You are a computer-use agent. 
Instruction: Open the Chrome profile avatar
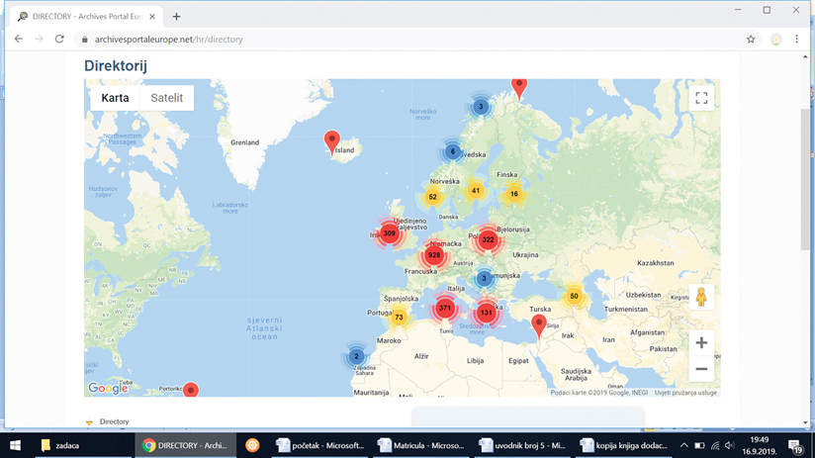point(776,40)
